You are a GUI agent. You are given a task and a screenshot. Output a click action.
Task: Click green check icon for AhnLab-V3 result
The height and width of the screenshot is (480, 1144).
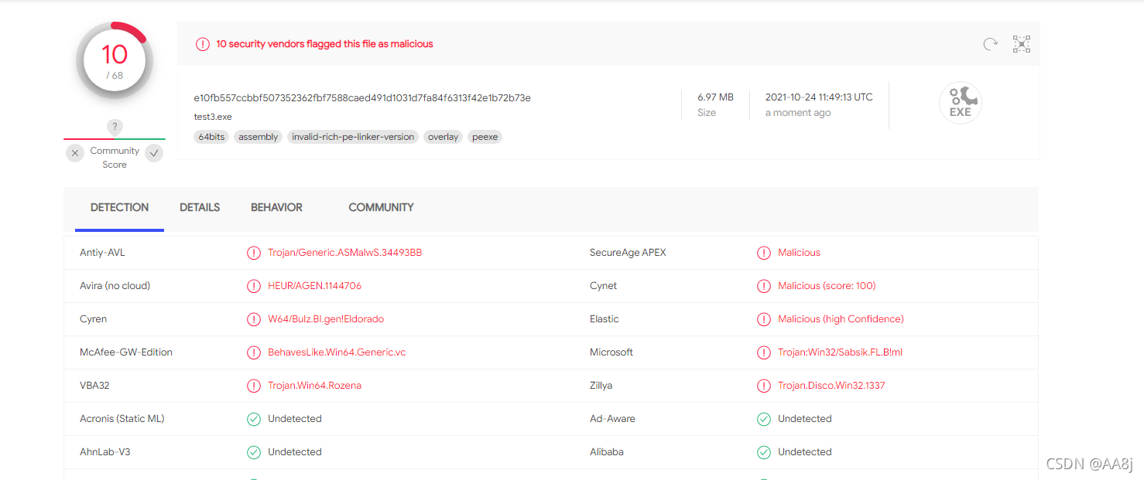tap(253, 452)
